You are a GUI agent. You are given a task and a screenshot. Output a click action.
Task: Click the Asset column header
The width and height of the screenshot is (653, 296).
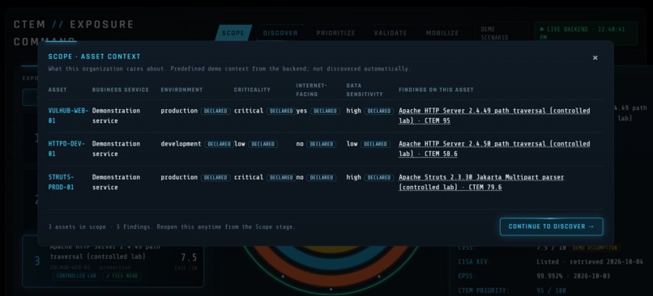tap(57, 90)
